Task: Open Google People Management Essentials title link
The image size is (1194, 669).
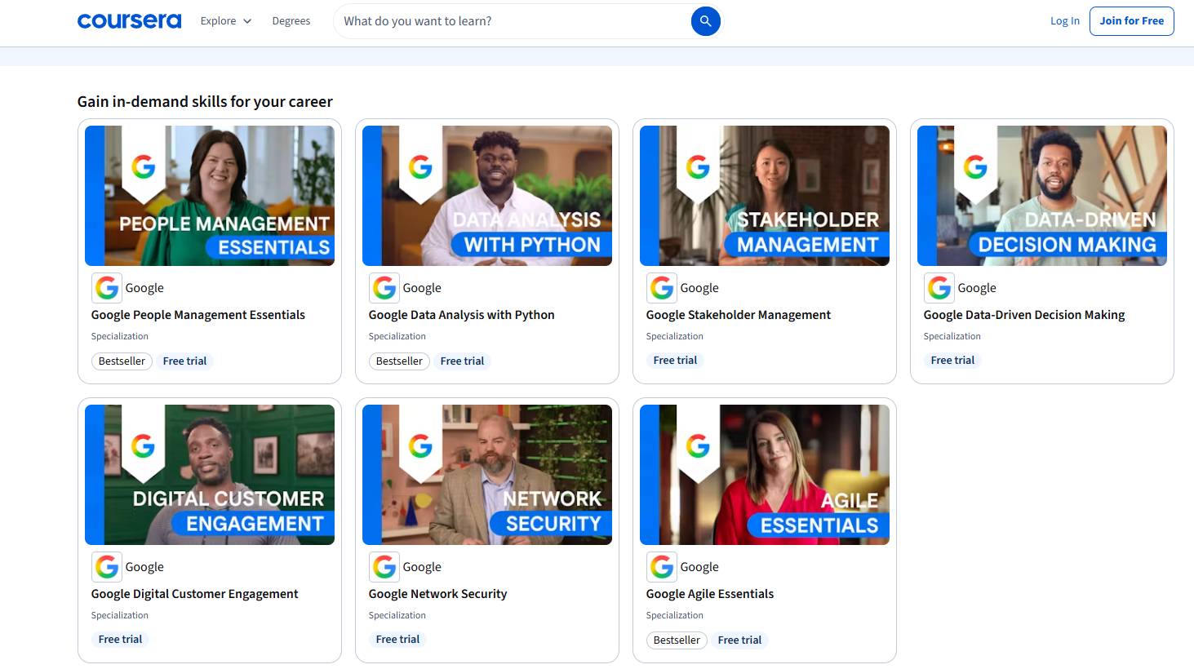Action: (x=198, y=315)
